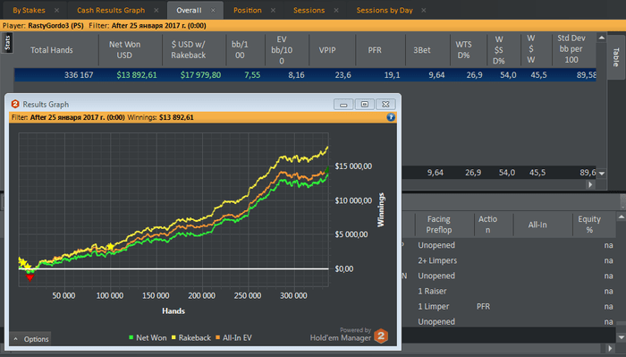The image size is (626, 357).
Task: Toggle the Net Won legend series
Action: [x=148, y=338]
